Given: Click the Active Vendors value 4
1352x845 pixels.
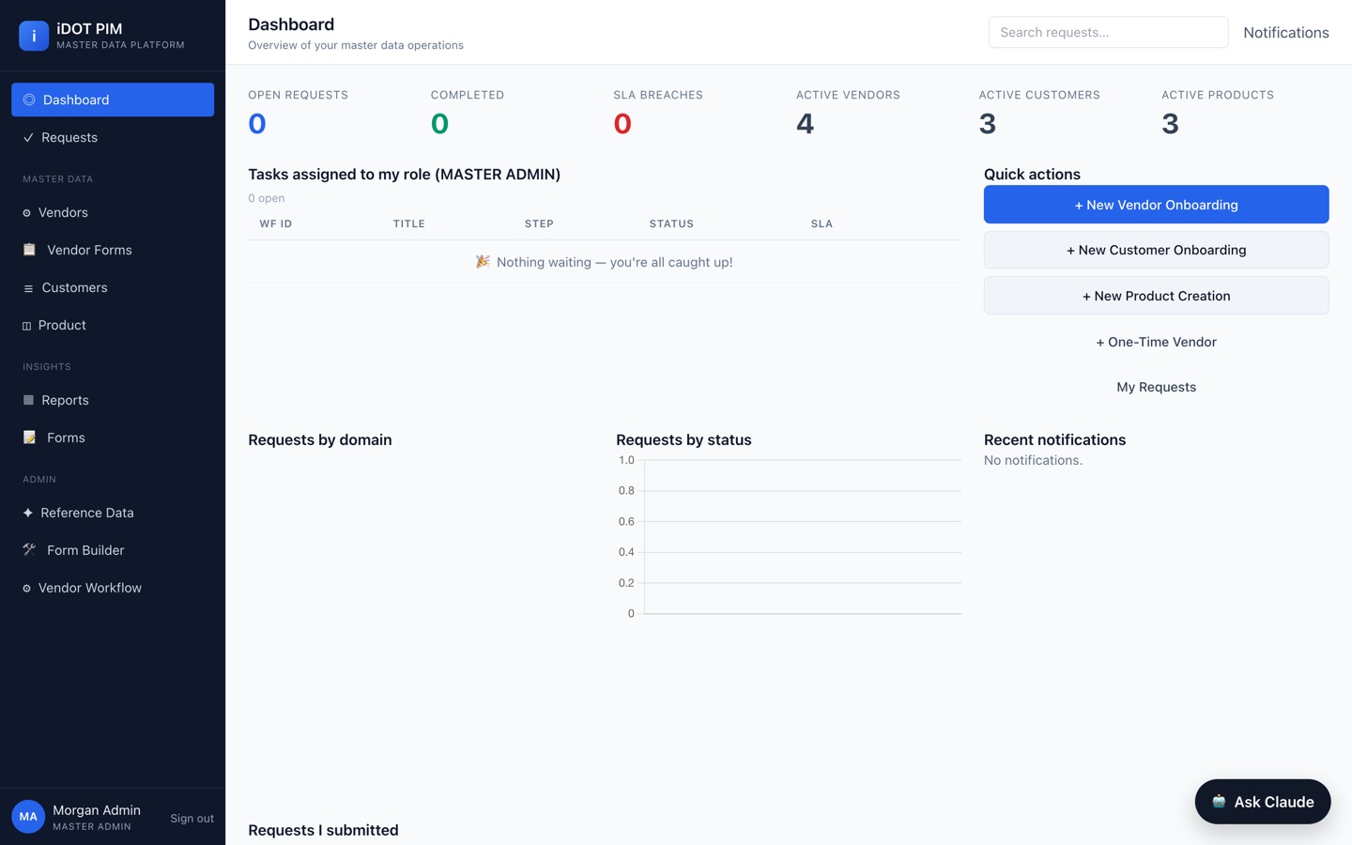Looking at the screenshot, I should coord(805,123).
